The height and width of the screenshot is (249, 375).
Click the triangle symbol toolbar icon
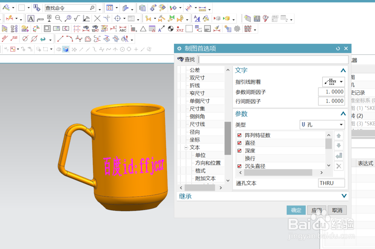point(143,29)
